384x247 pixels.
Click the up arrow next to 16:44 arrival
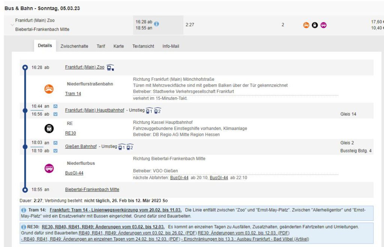pyautogui.click(x=55, y=106)
